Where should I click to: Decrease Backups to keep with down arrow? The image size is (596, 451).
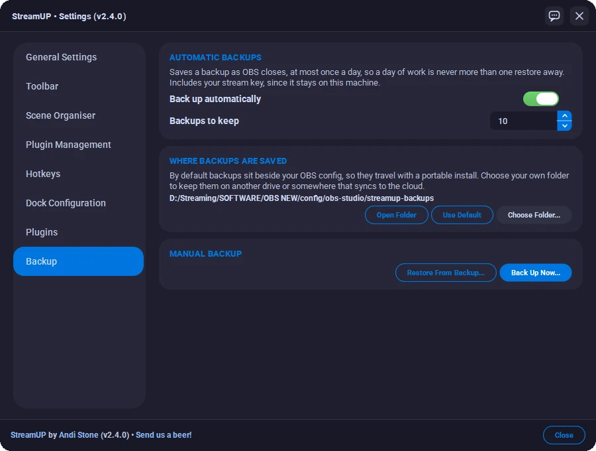click(x=564, y=125)
